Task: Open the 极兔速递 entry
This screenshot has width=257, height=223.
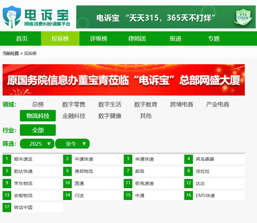Action: (145, 183)
